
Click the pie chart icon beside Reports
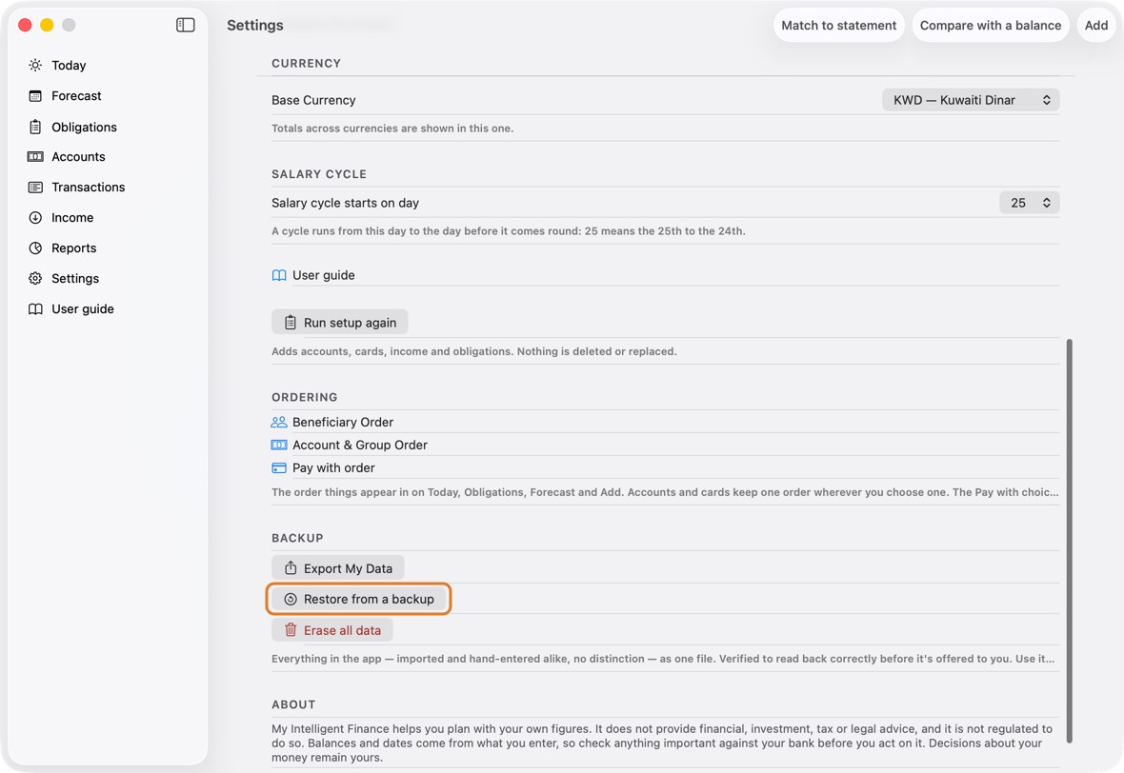click(x=35, y=248)
